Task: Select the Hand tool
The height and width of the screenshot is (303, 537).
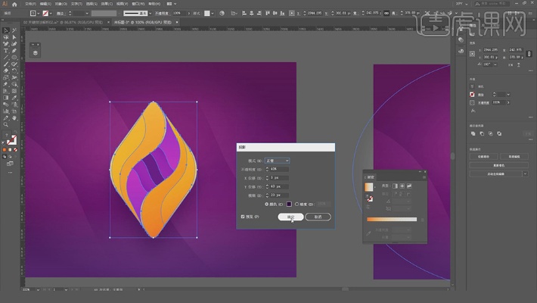Action: pyautogui.click(x=14, y=118)
